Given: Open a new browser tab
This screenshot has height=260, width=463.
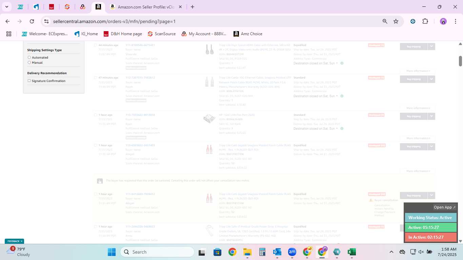Looking at the screenshot, I should pos(193,7).
